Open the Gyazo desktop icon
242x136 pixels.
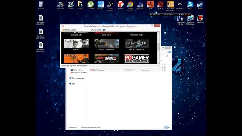[x=71, y=5]
